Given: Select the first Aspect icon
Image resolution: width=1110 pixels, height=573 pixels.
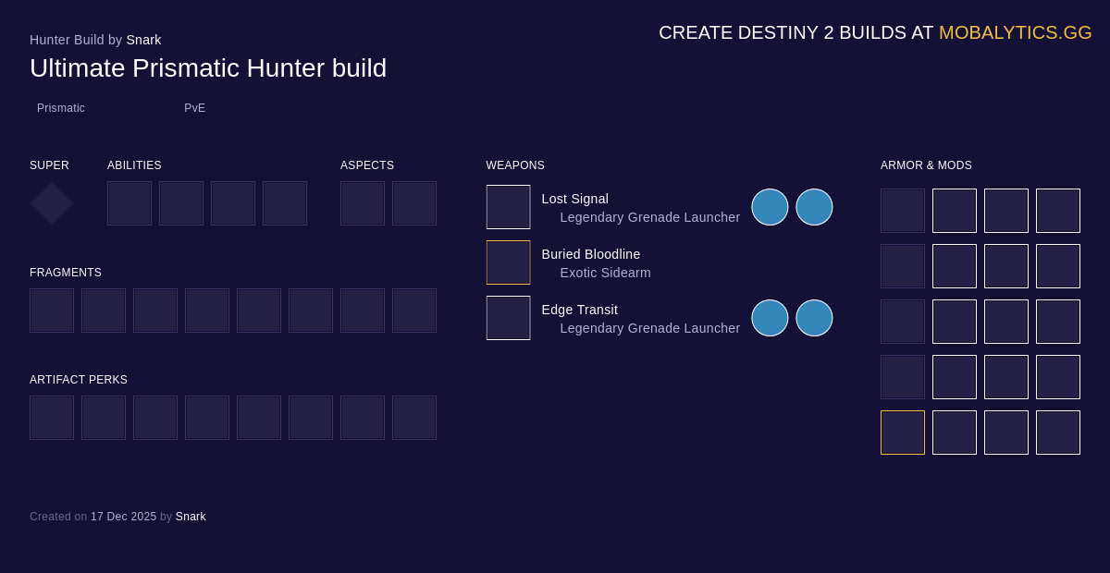Looking at the screenshot, I should pyautogui.click(x=363, y=203).
